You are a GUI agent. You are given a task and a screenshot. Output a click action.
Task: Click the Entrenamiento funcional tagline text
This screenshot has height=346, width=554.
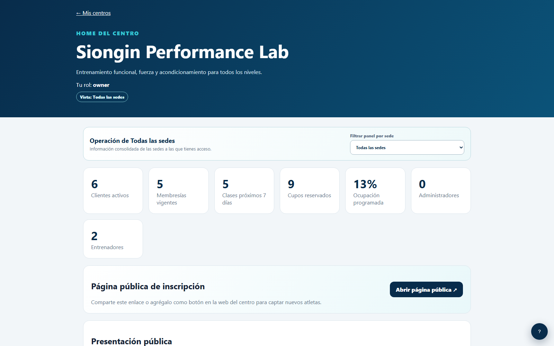(169, 72)
